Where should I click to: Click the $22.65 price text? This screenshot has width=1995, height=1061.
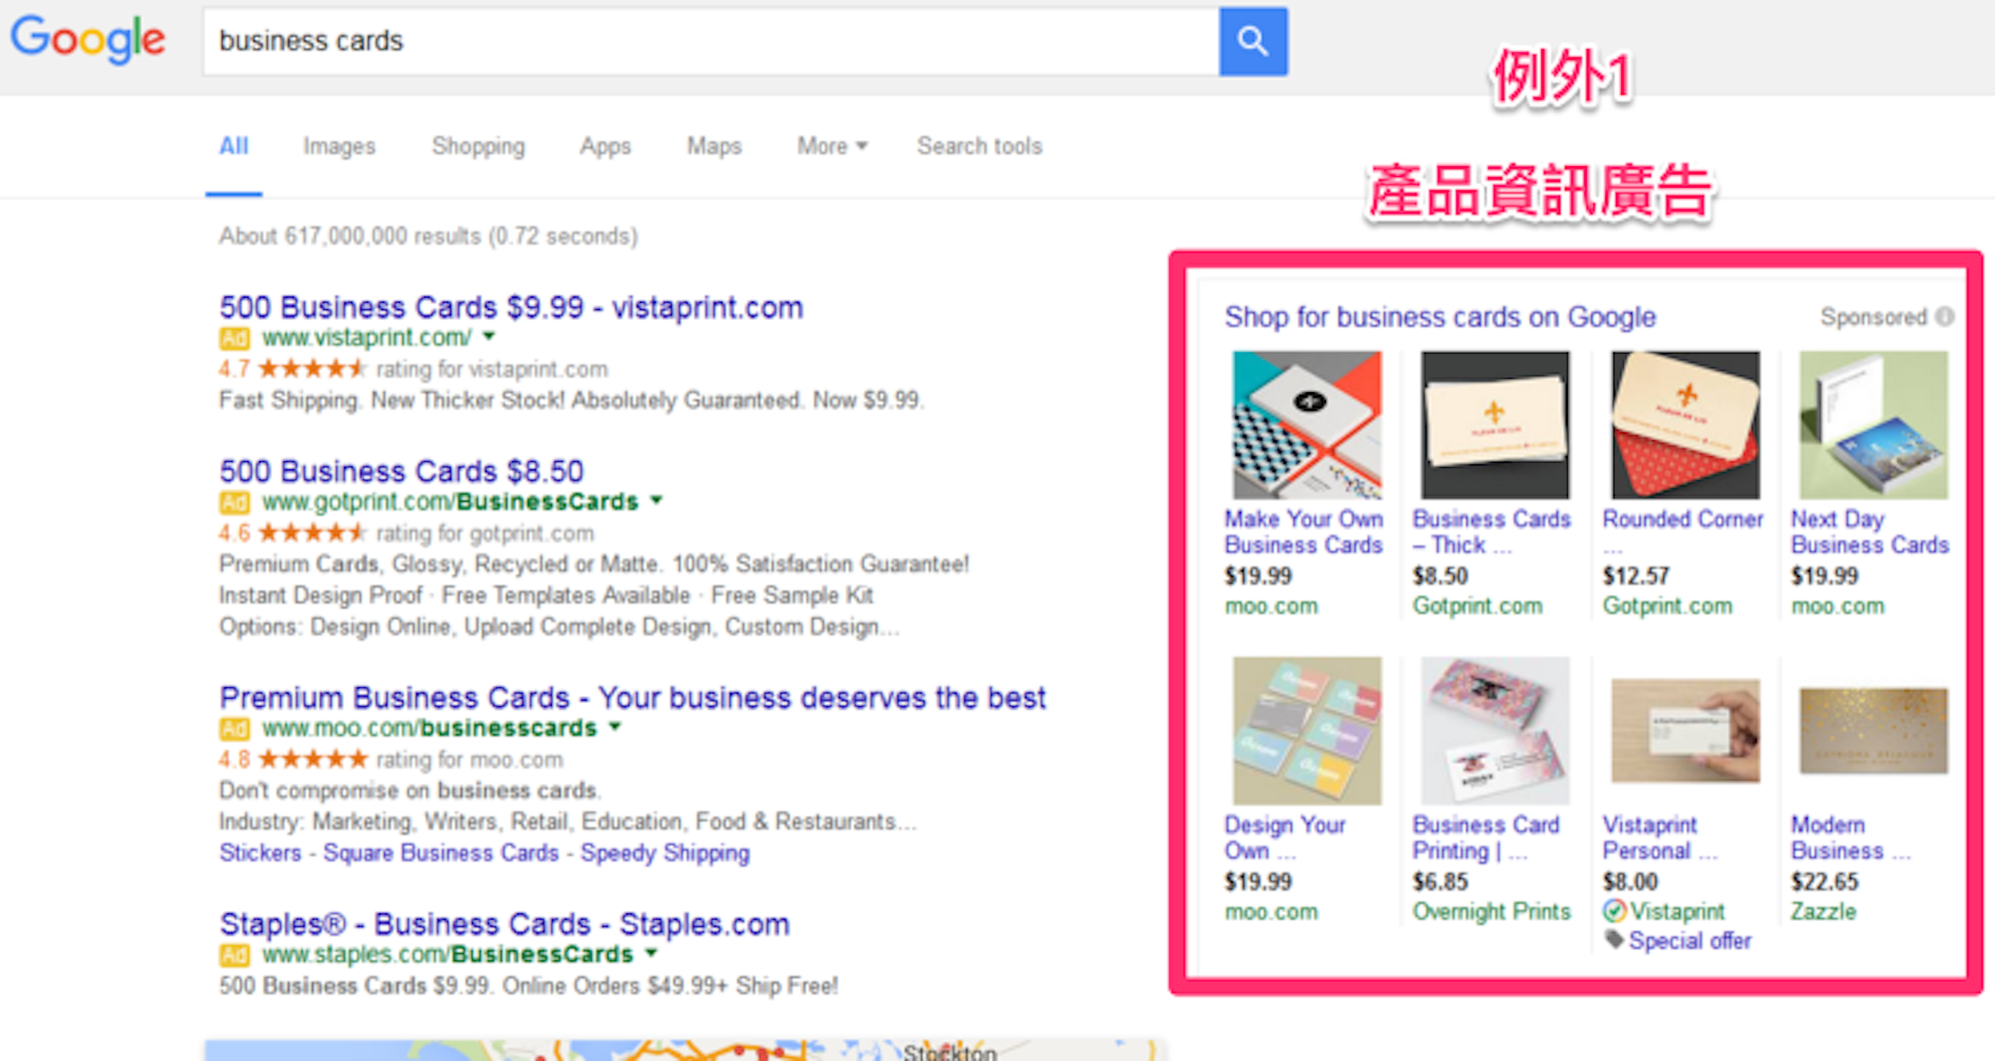[1825, 882]
